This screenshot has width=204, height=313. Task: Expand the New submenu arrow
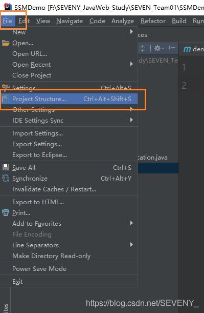(131, 31)
